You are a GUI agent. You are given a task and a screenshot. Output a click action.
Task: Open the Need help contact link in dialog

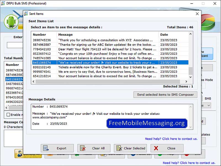pos(171,139)
